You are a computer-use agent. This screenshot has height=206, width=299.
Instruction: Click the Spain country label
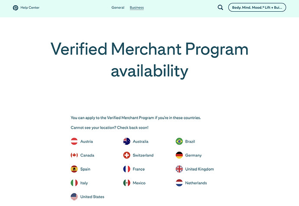click(85, 169)
